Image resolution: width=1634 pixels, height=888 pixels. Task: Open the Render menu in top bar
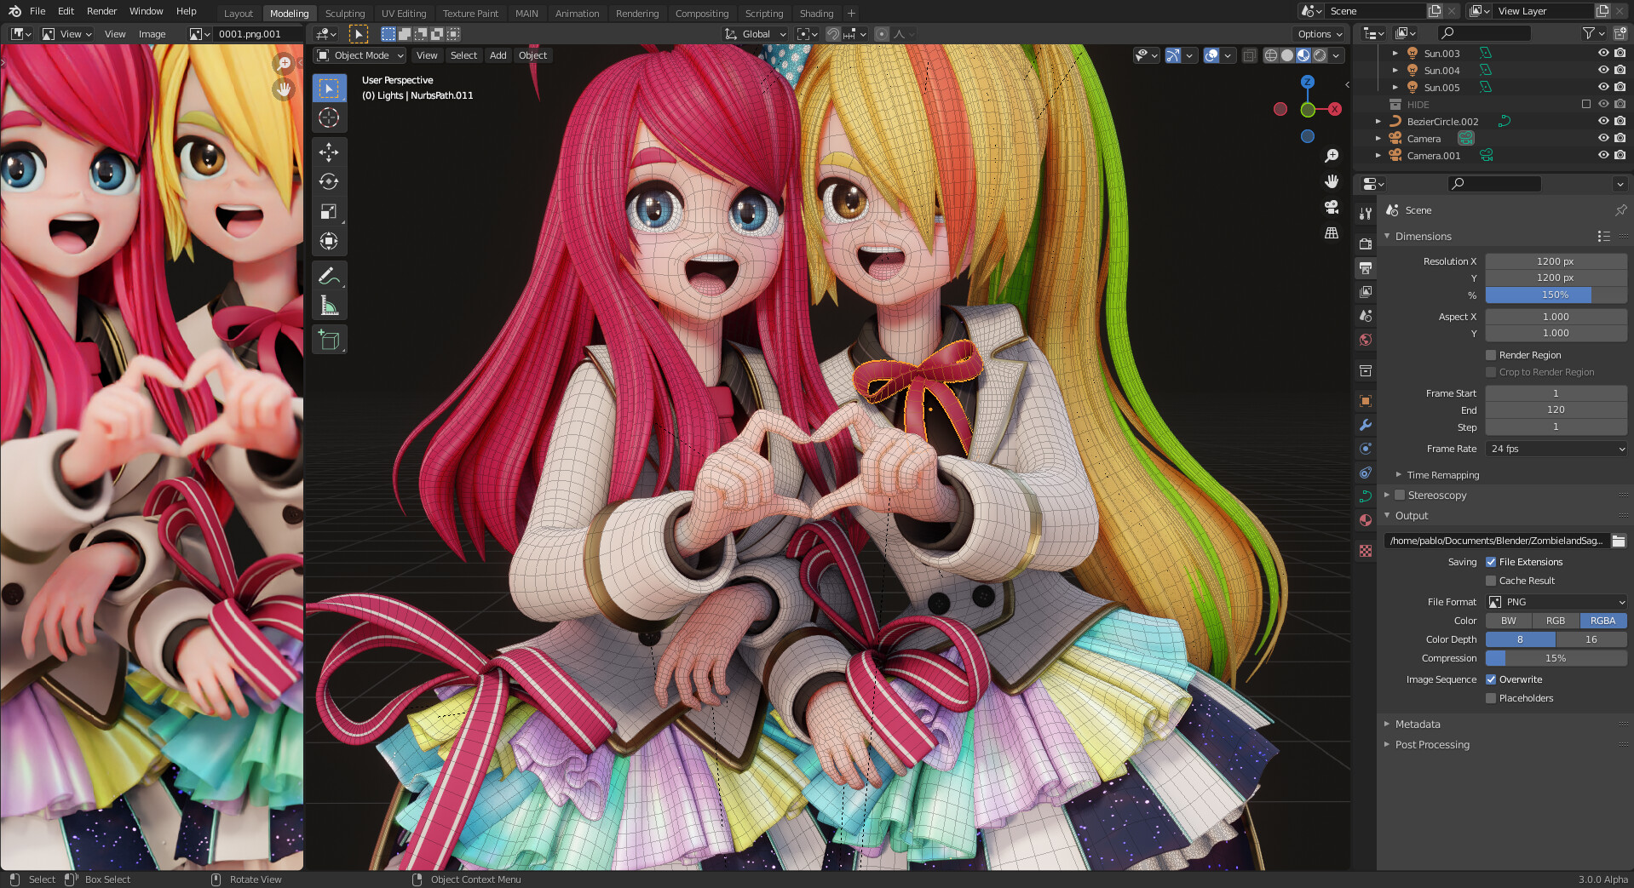[101, 11]
